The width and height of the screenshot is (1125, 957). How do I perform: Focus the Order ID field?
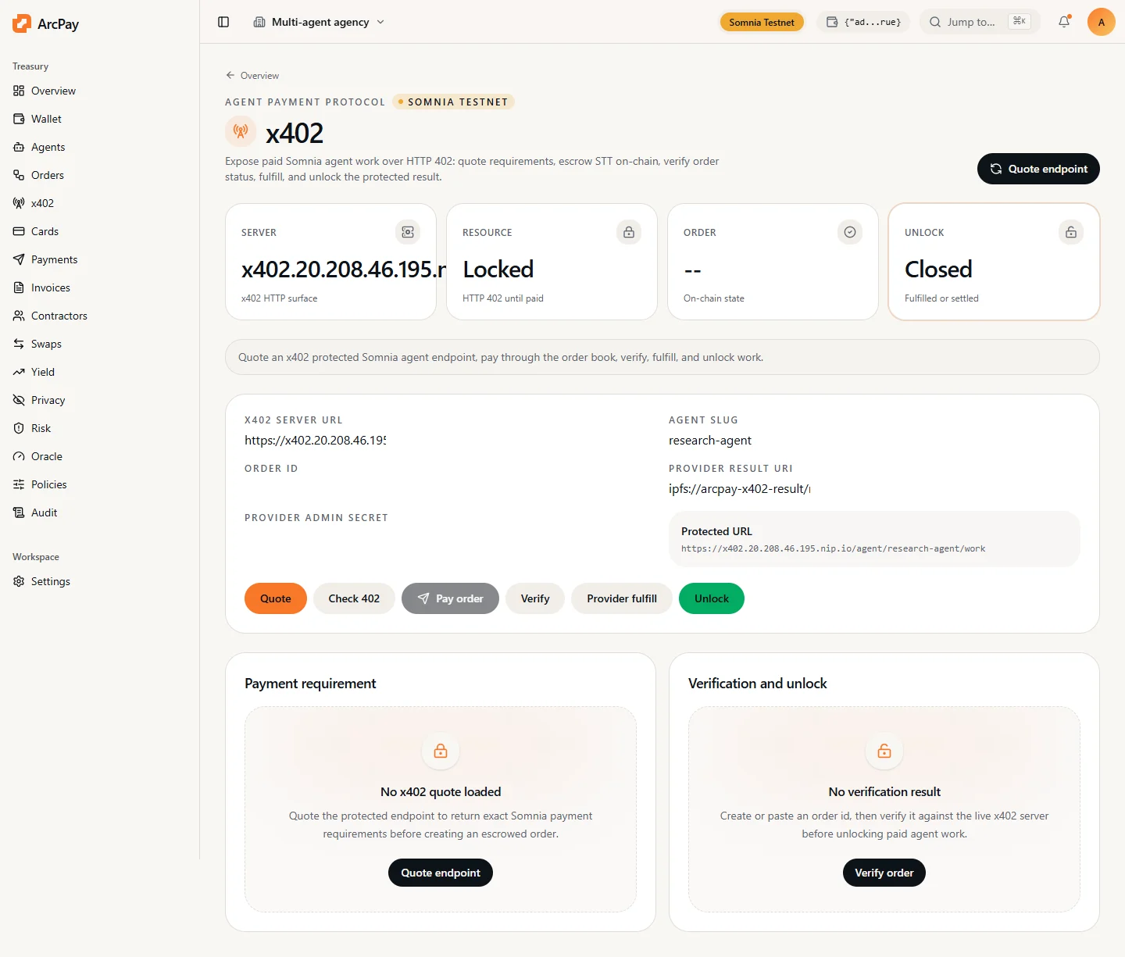pyautogui.click(x=316, y=489)
